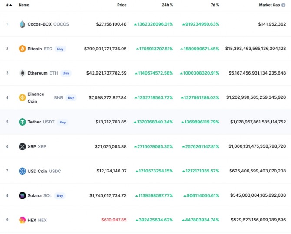291x234 pixels.
Task: Click the Bitcoin orange logo icon
Action: coord(22,49)
